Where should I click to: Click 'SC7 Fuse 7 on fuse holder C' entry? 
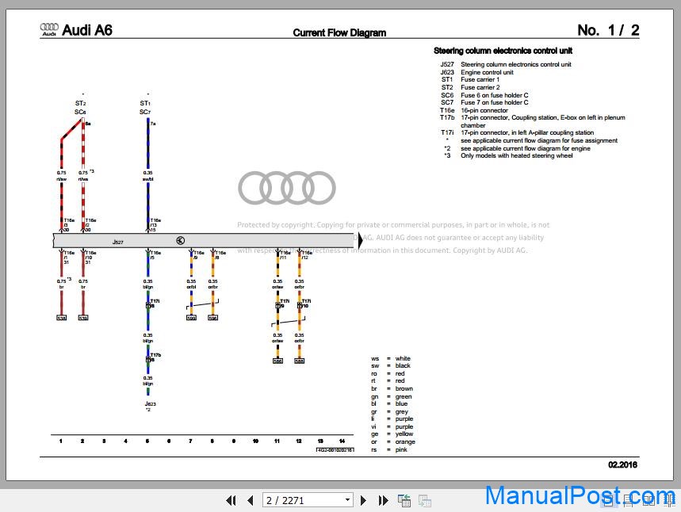484,102
